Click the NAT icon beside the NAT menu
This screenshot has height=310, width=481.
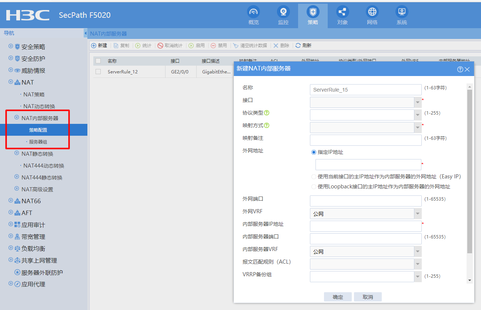(17, 82)
